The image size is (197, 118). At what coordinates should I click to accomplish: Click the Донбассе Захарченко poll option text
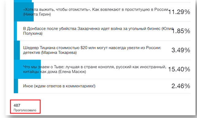click(98, 31)
